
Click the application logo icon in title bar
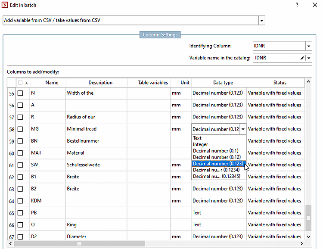pyautogui.click(x=5, y=5)
